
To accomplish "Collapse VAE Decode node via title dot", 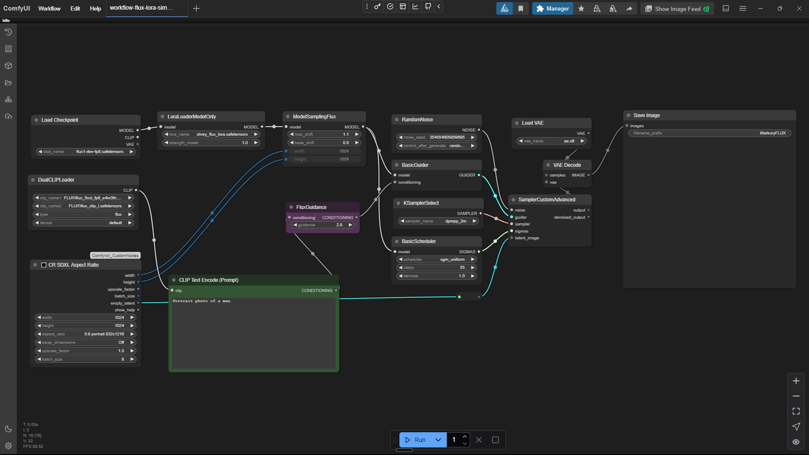I will coord(548,165).
